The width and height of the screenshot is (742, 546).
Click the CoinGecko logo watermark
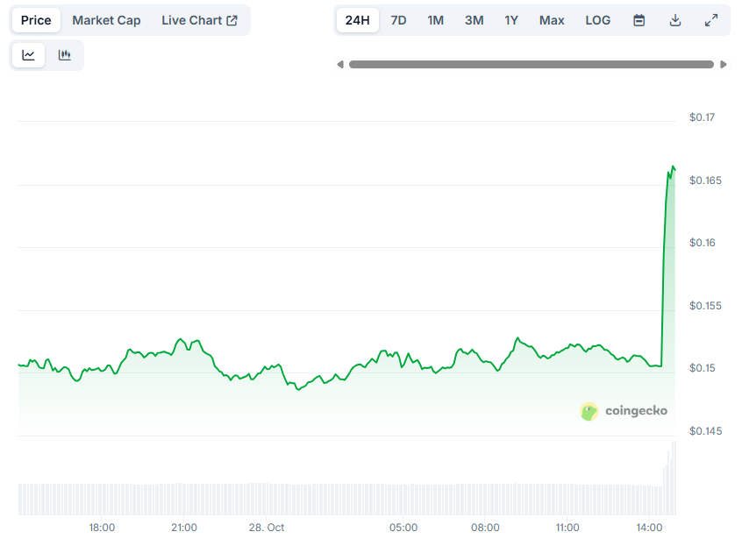tap(624, 411)
